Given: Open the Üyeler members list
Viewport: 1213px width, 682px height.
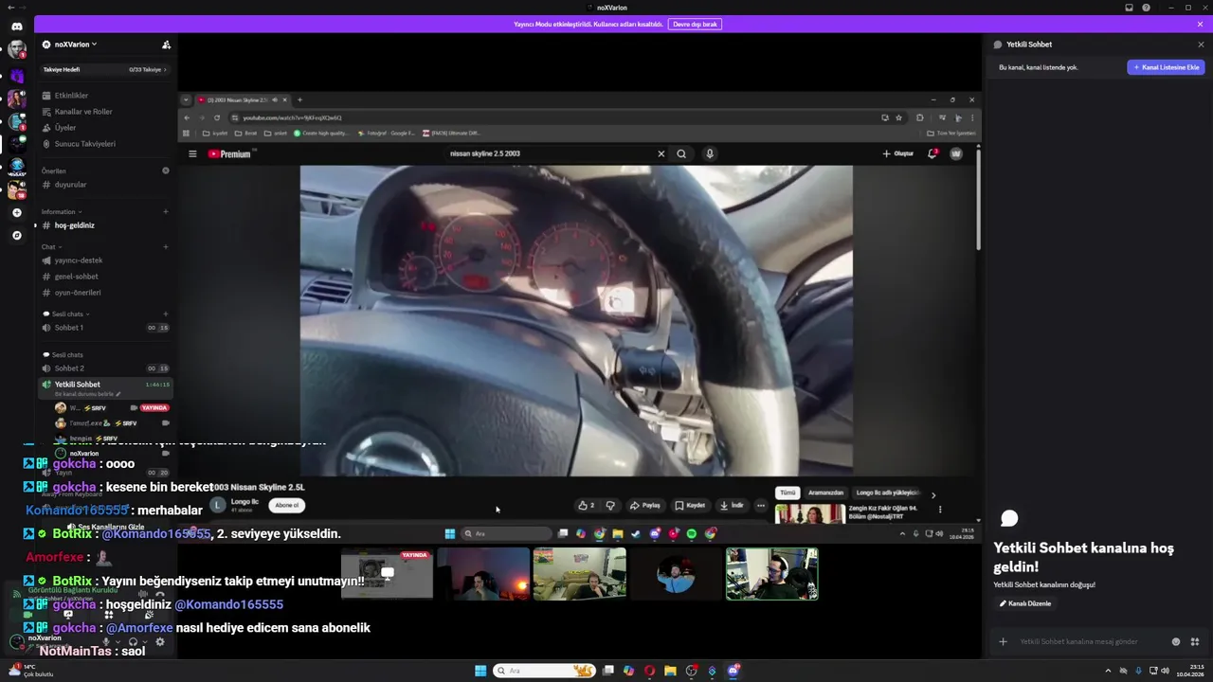Looking at the screenshot, I should point(104,128).
